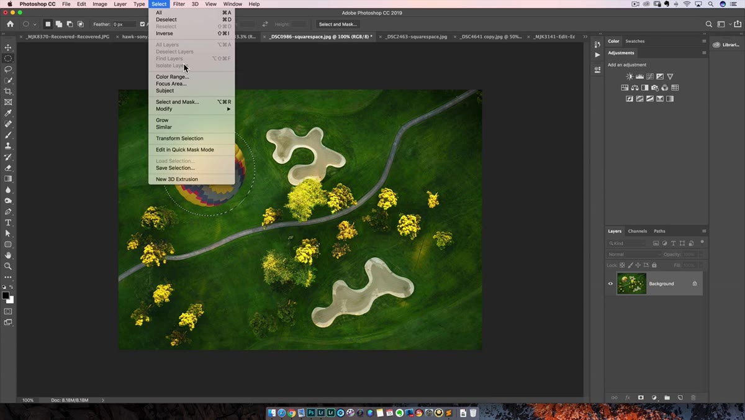Screen dimensions: 745x420
Task: Open the search icon in options bar
Action: pyautogui.click(x=709, y=24)
